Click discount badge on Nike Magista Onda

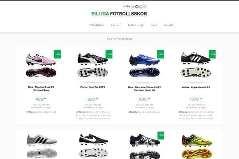point(57,54)
